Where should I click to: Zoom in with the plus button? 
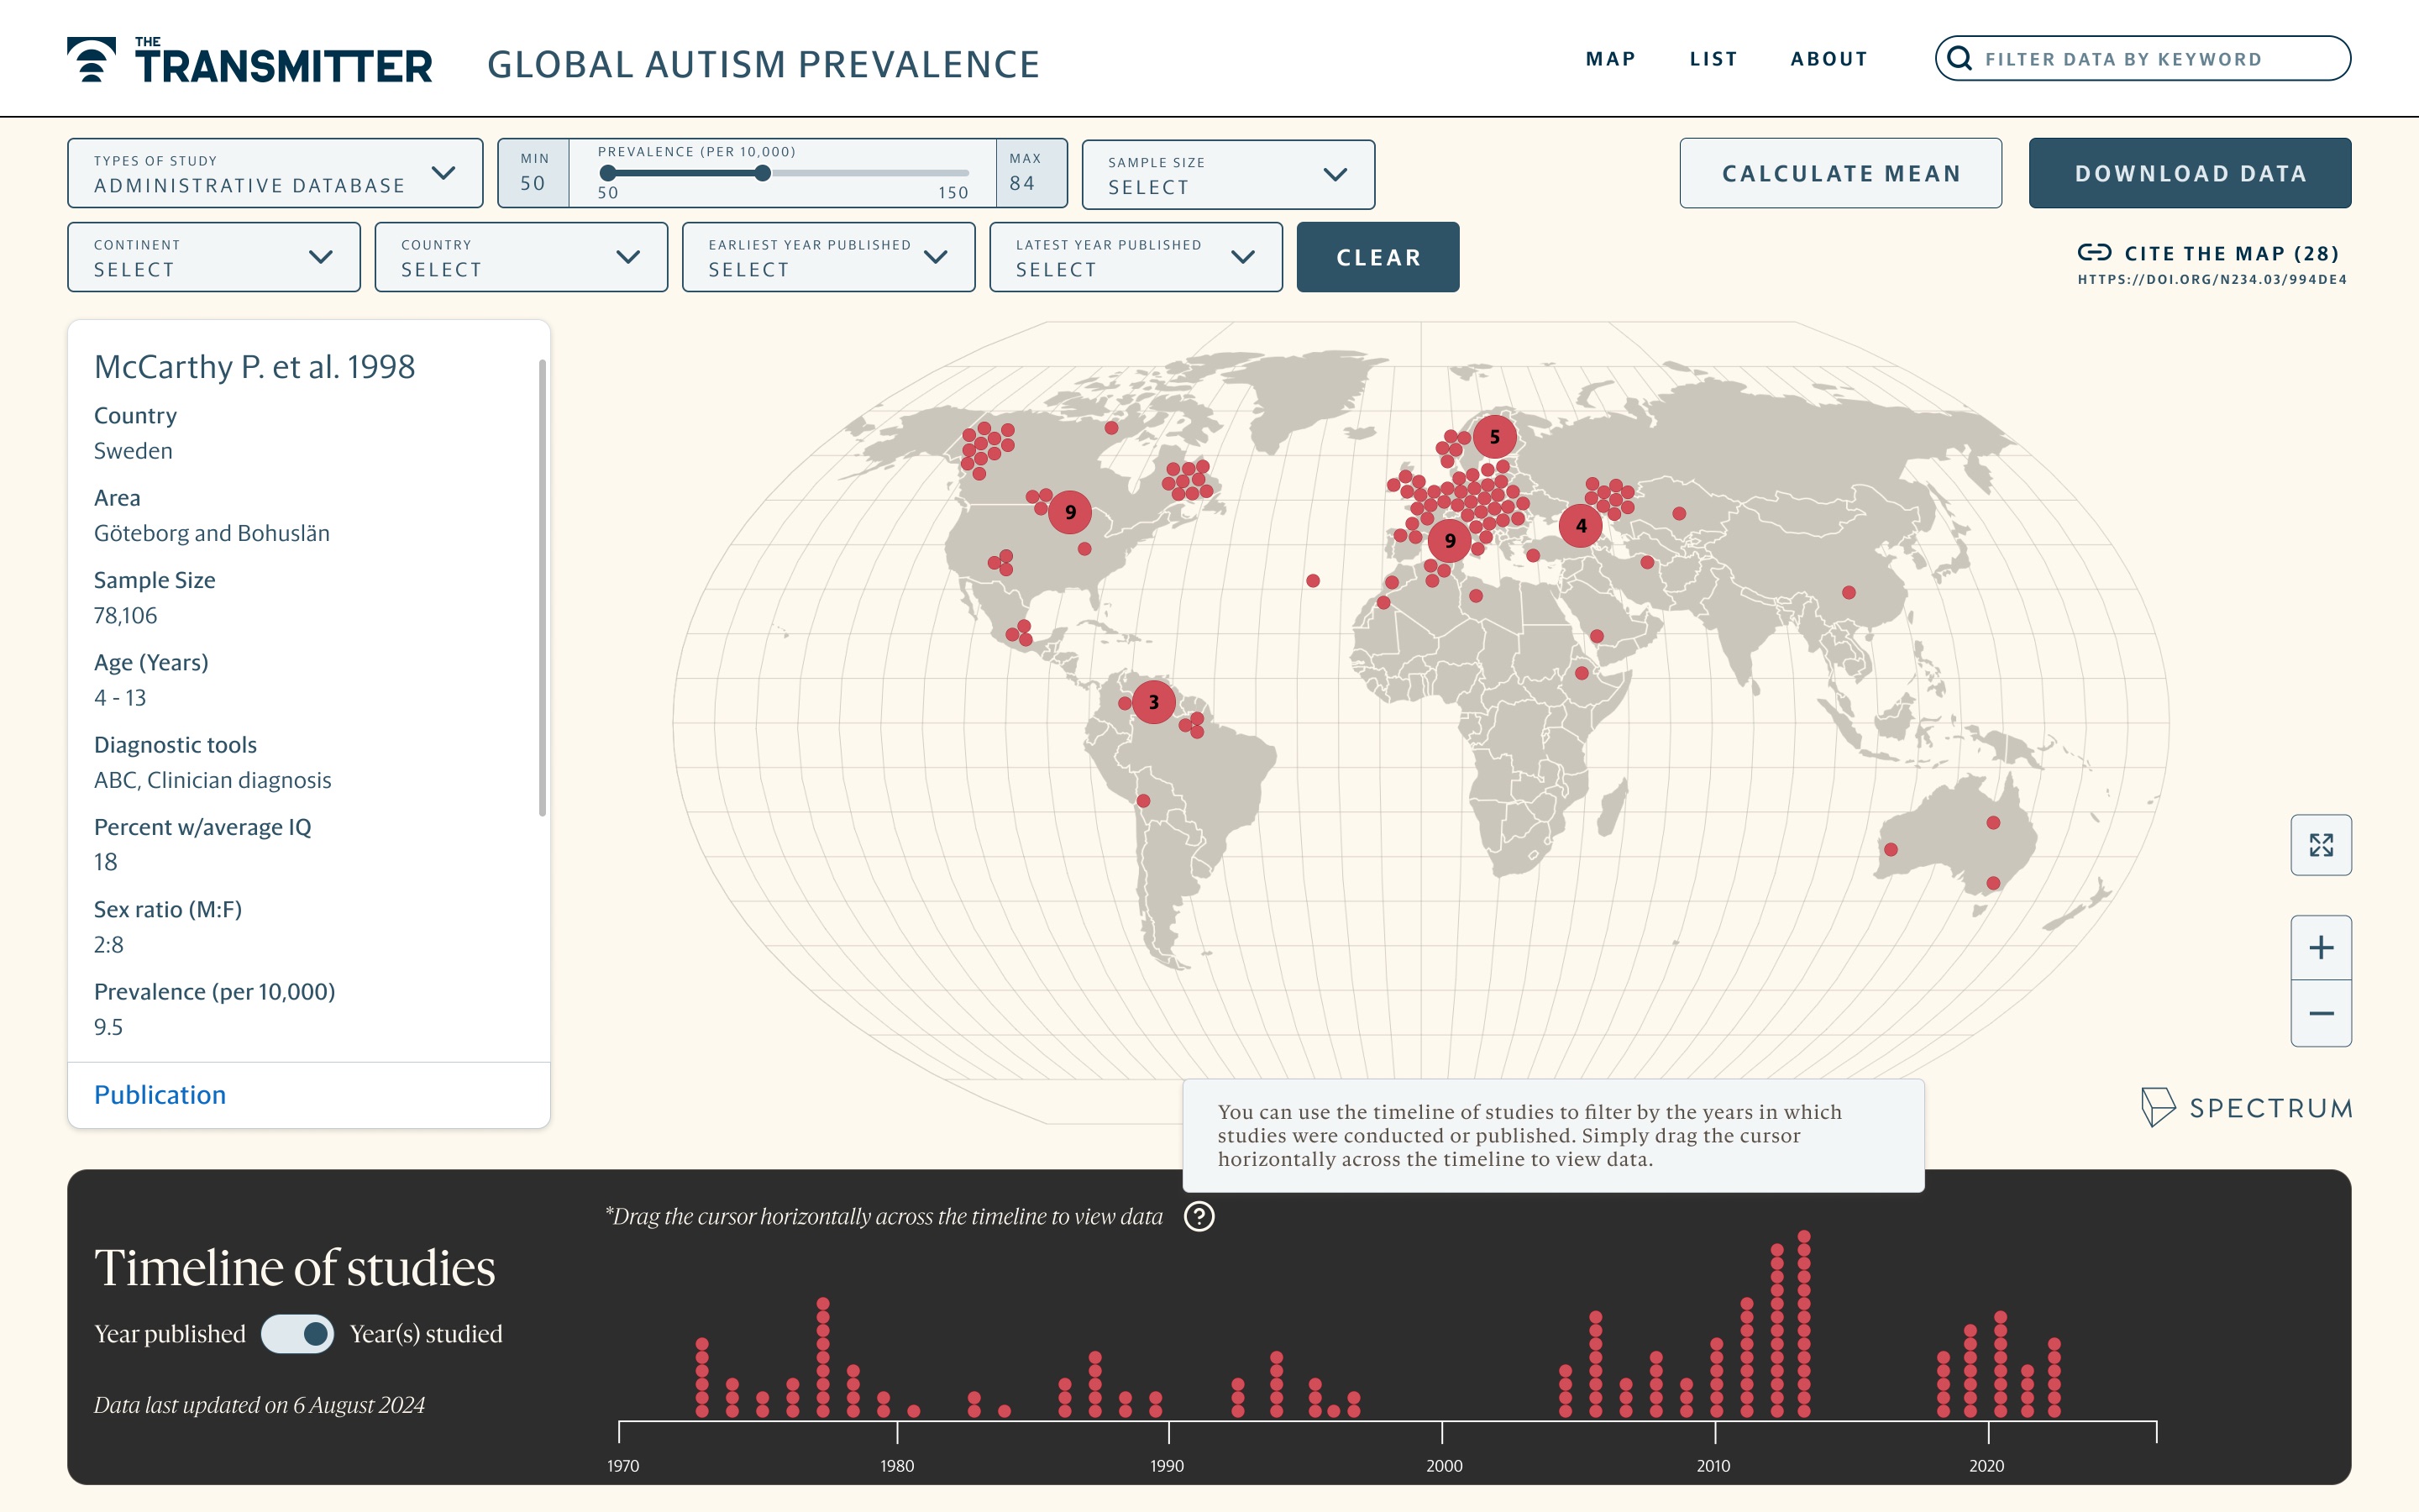(2321, 947)
